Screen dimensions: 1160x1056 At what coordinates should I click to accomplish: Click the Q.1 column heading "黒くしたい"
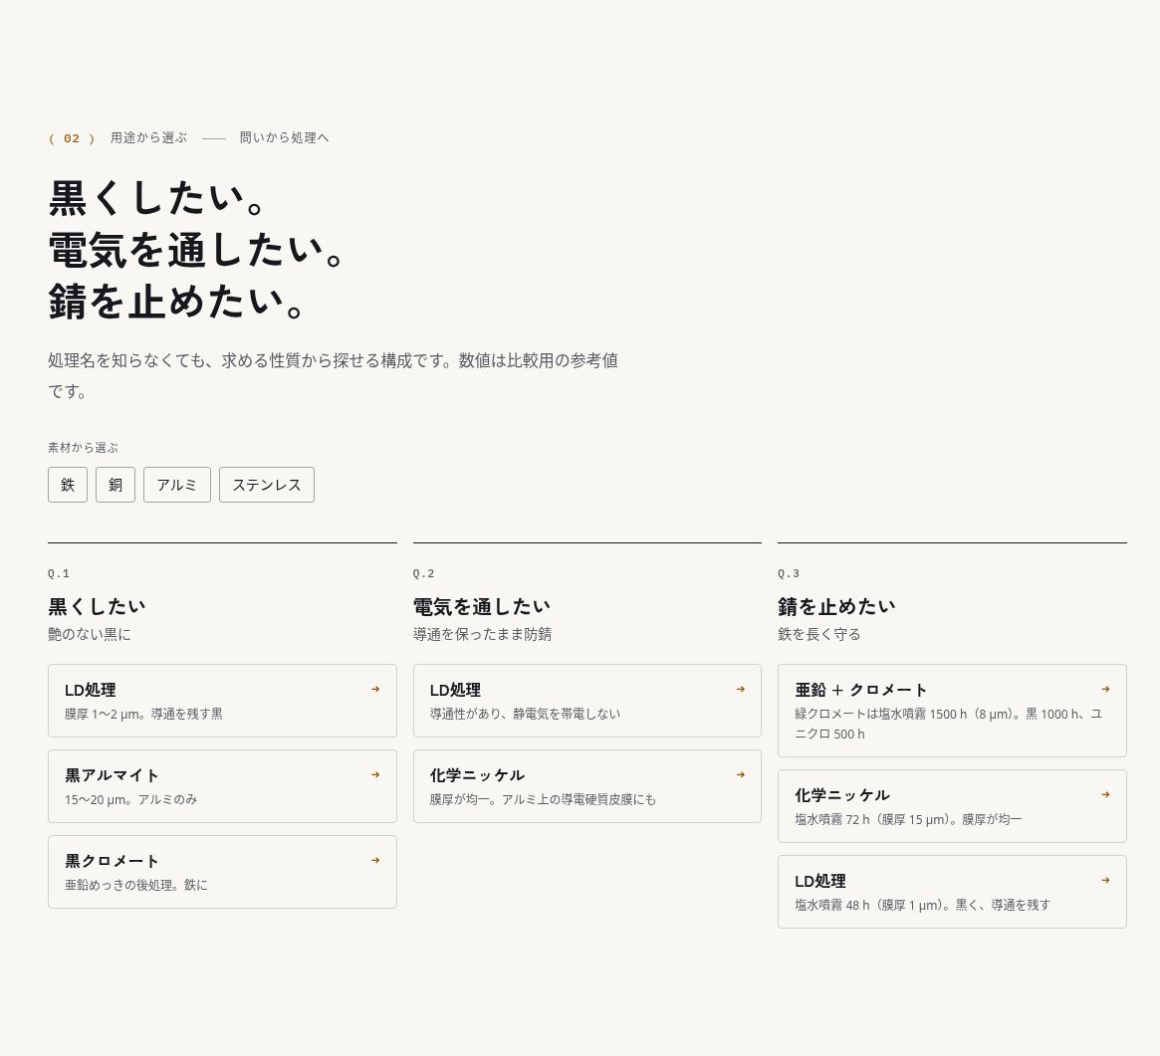point(97,607)
